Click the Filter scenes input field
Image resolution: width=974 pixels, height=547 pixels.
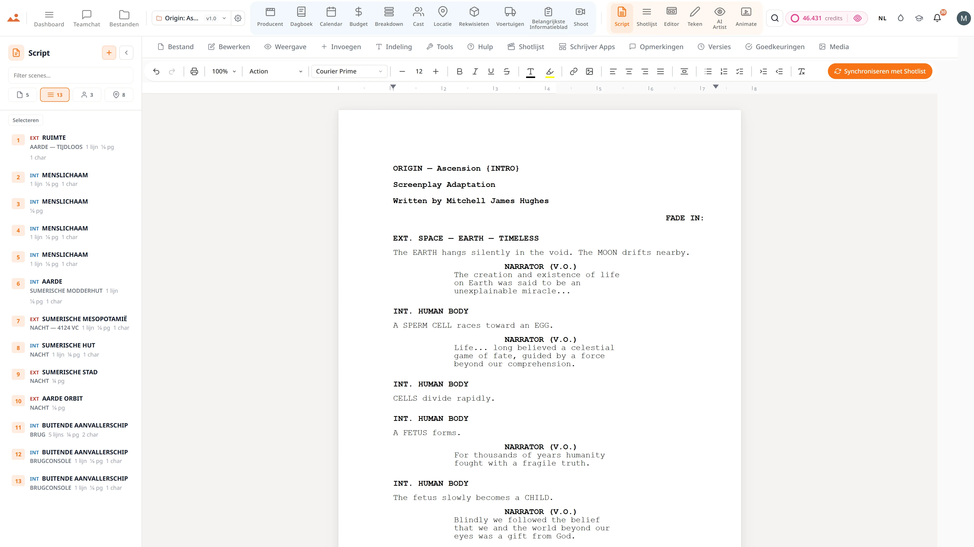coord(71,75)
